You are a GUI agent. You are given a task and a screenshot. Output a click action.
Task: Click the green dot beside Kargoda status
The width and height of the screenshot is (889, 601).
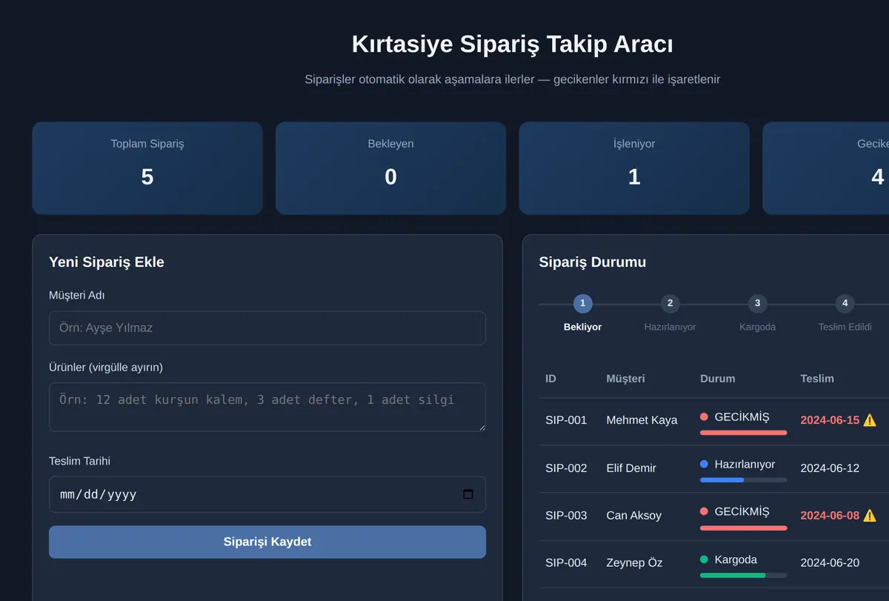tap(704, 560)
